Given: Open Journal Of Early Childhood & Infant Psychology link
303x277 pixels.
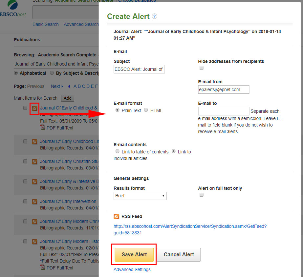Looking at the screenshot, I should (69, 108).
